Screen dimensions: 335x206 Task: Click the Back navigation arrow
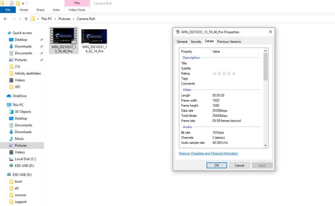pos(5,19)
